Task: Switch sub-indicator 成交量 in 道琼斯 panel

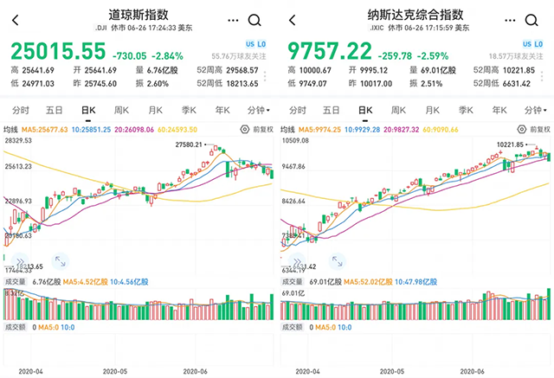Action: [x=16, y=282]
